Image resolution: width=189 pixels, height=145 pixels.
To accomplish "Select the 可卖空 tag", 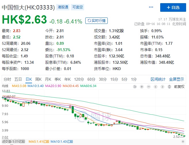I will coord(78,7).
